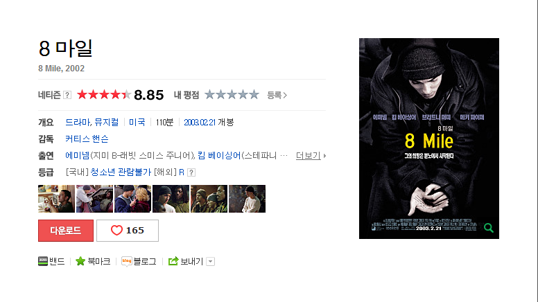
Task: Click the green bookmark star icon
Action: click(x=80, y=261)
